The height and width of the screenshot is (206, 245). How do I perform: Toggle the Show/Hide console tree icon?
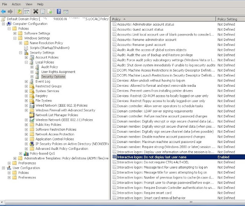pyautogui.click(x=27, y=11)
